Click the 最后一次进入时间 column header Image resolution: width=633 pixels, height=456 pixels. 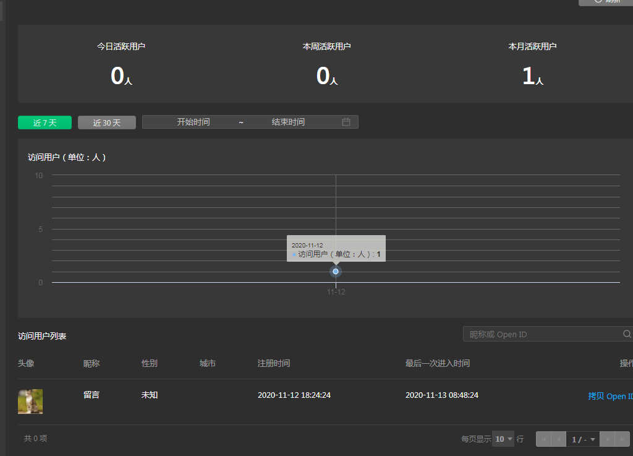438,364
